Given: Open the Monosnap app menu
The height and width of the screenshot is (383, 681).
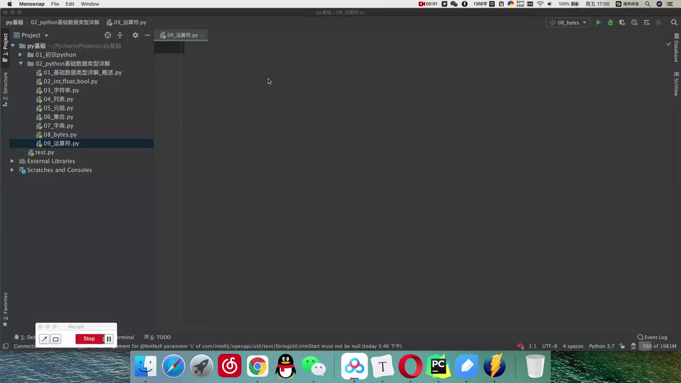Looking at the screenshot, I should click(32, 4).
